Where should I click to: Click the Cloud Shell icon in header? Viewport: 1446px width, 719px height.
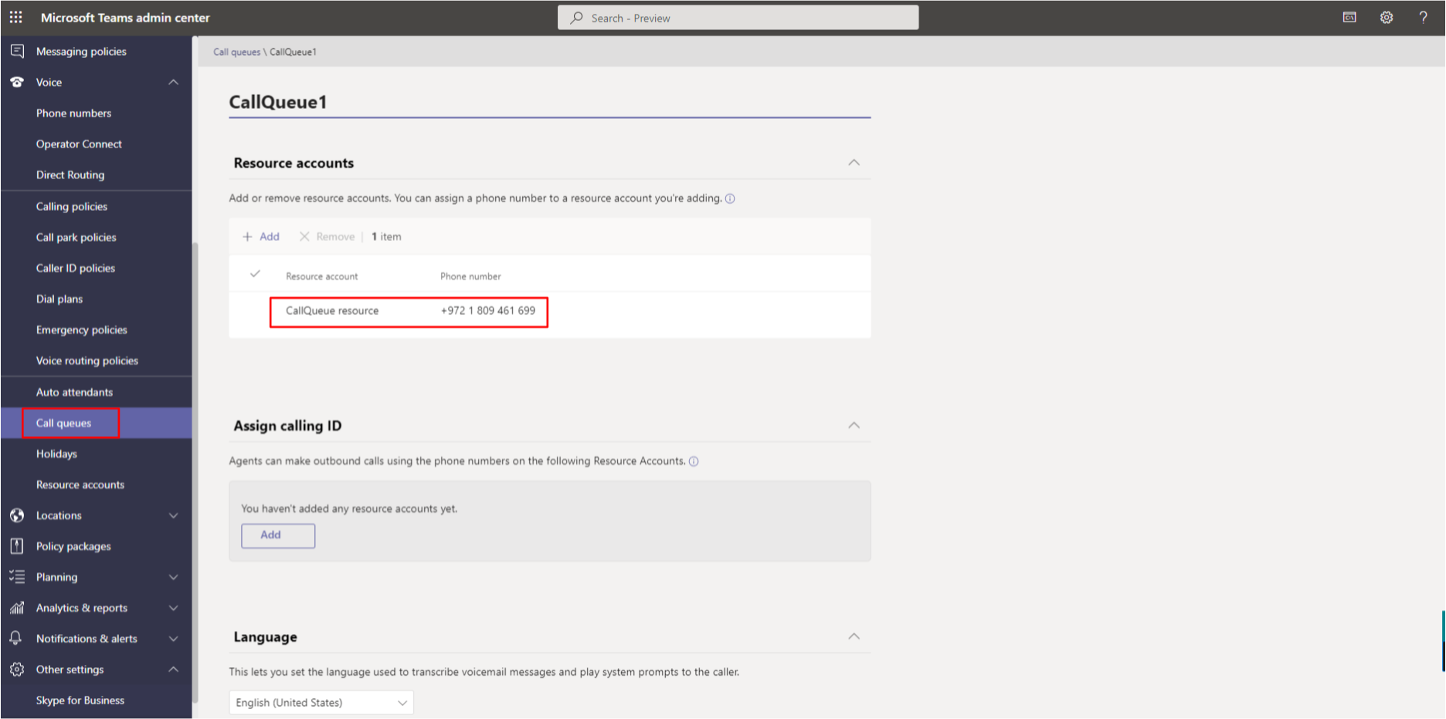coord(1349,17)
